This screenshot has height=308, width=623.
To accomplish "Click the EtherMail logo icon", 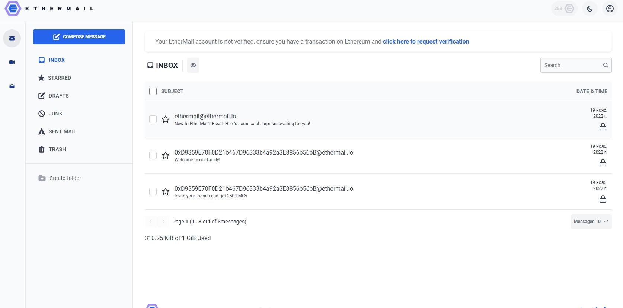I will pyautogui.click(x=13, y=9).
